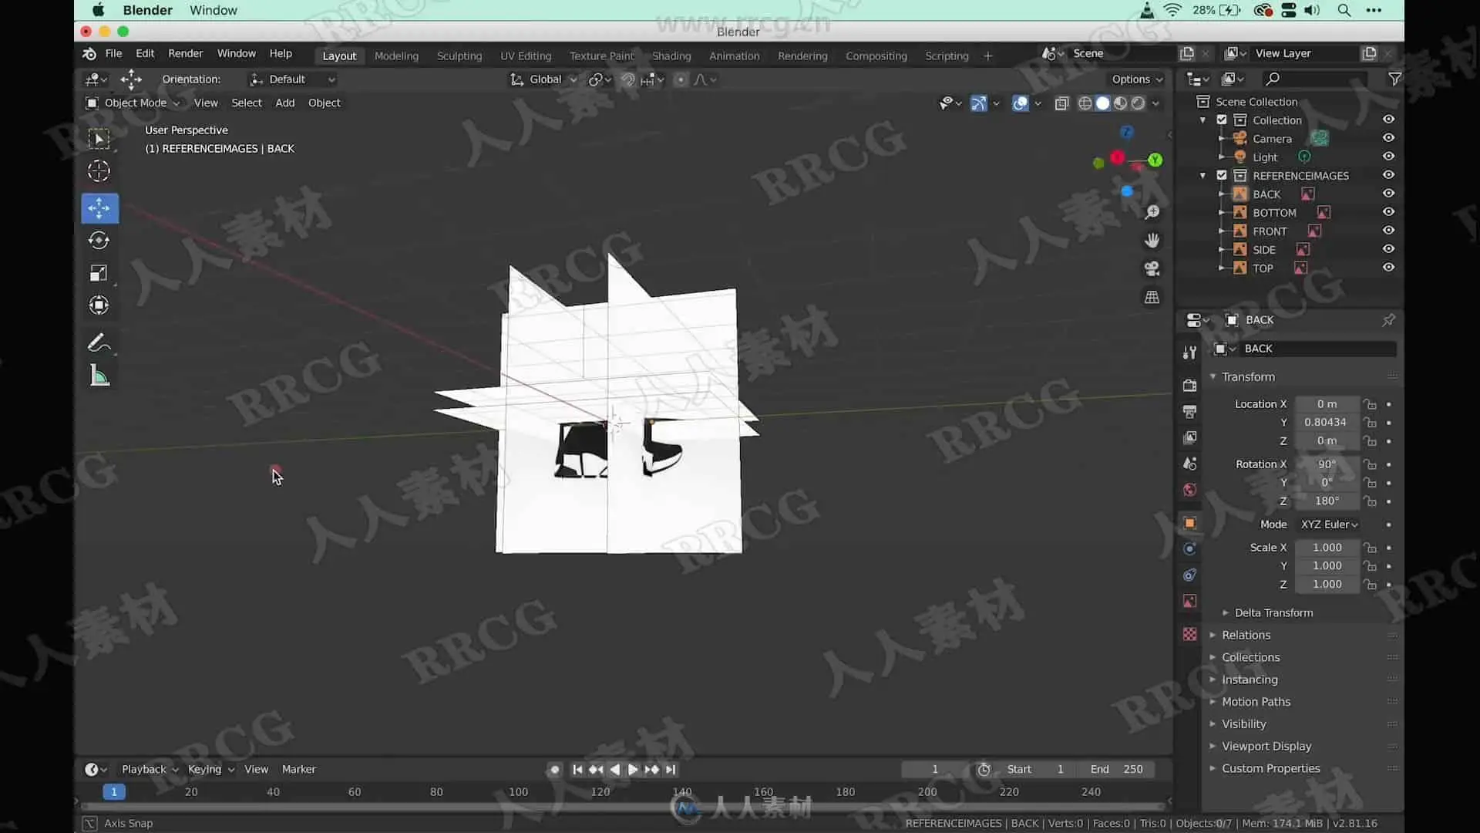
Task: Click frame 100 on the timeline
Action: 519,791
